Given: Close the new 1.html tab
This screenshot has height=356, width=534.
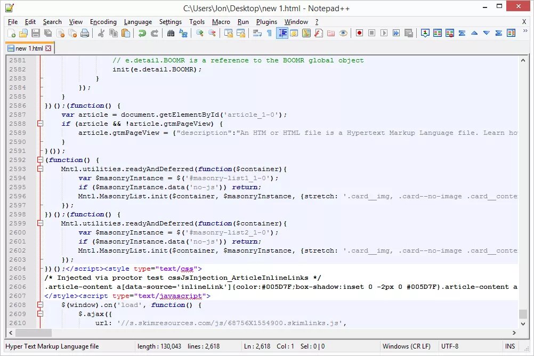Looking at the screenshot, I should pyautogui.click(x=48, y=48).
